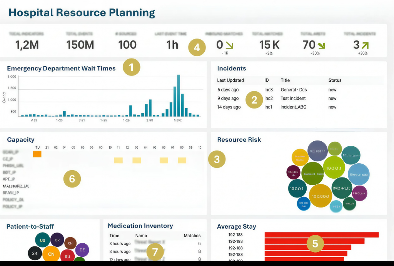
Task: Click the -30% change label
Action: pyautogui.click(x=315, y=53)
